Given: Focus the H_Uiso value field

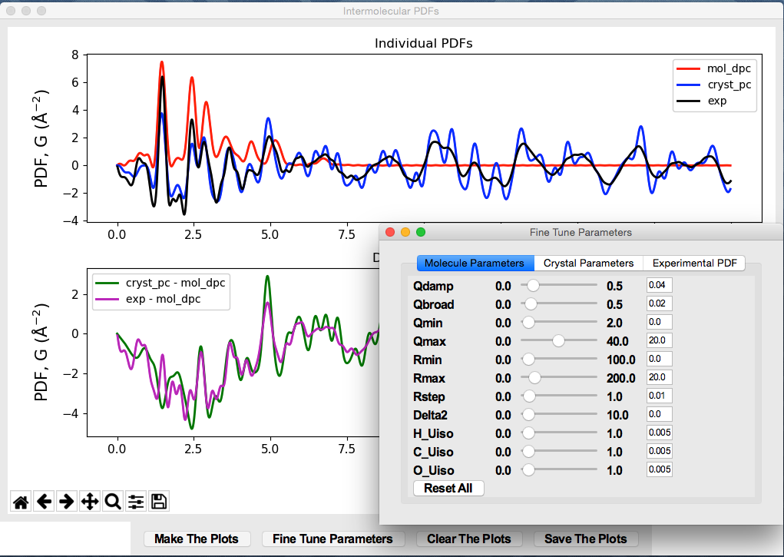Looking at the screenshot, I should pos(659,433).
